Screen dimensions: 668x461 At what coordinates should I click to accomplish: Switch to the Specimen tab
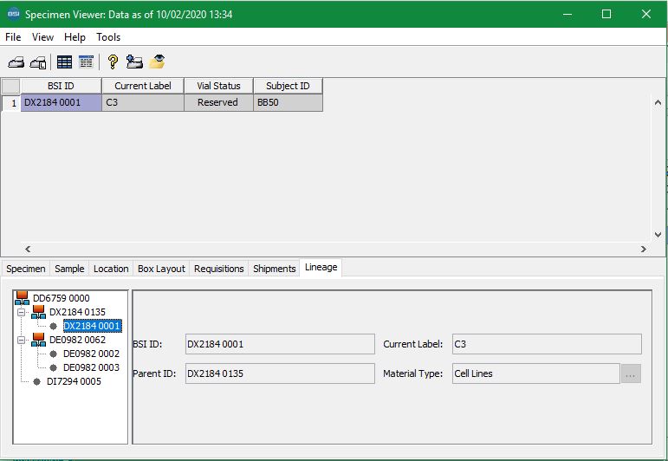[x=26, y=269]
